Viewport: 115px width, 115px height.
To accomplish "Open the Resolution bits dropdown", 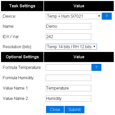I will tap(71, 47).
